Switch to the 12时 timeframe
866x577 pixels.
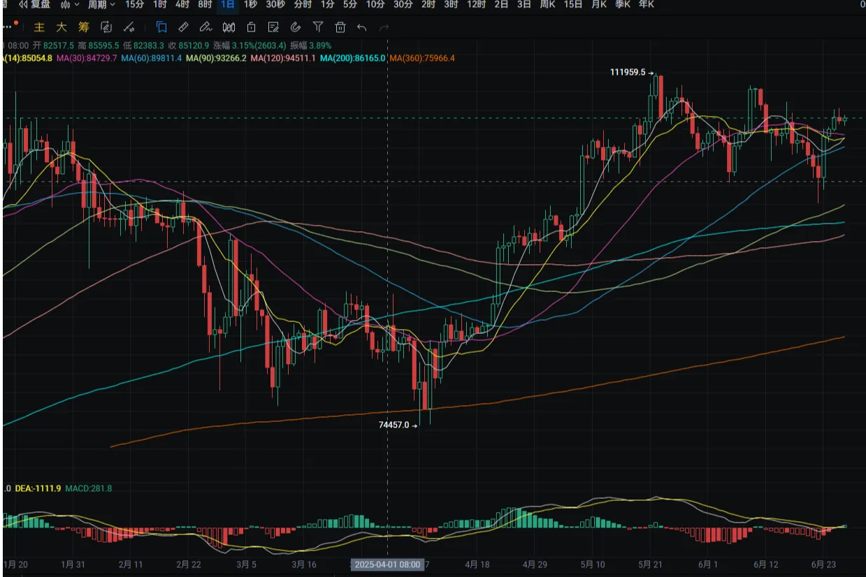[x=476, y=4]
